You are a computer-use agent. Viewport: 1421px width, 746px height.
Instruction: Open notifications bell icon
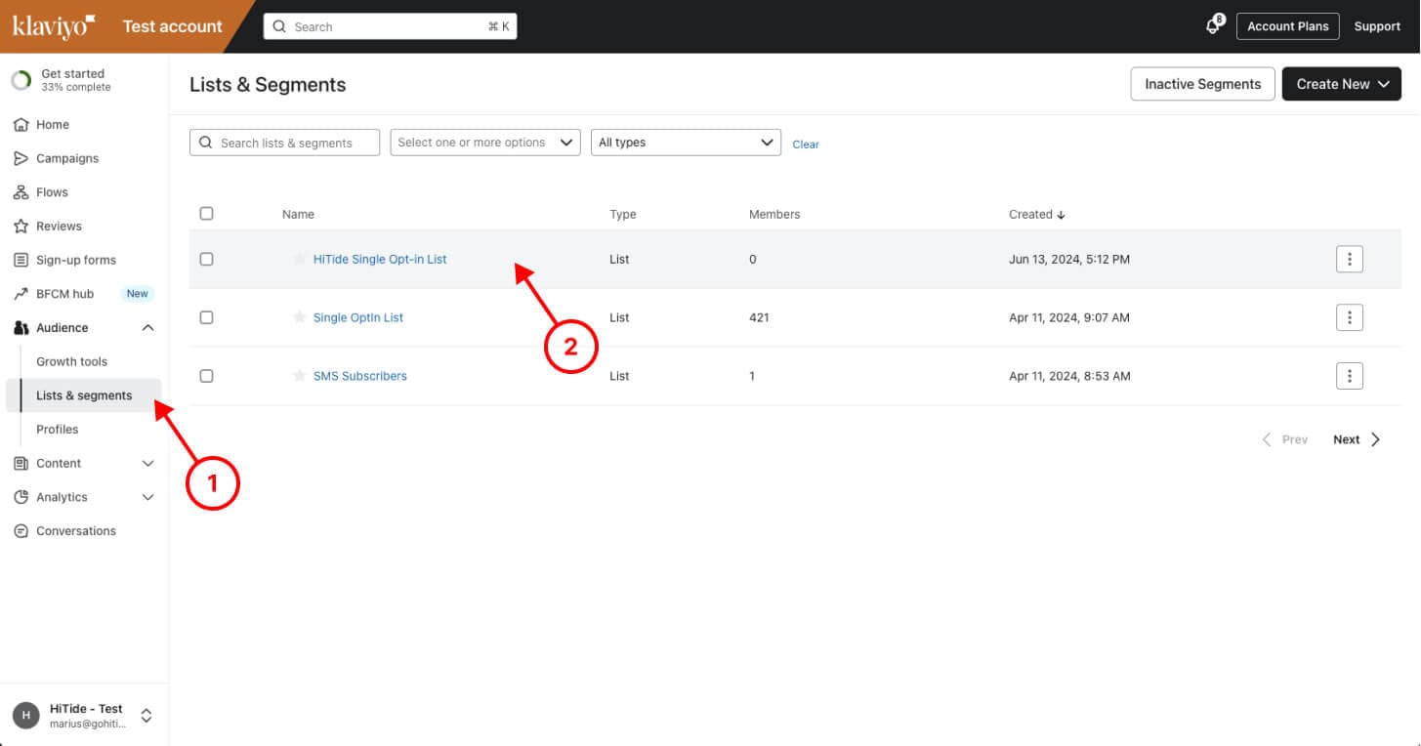[x=1213, y=26]
